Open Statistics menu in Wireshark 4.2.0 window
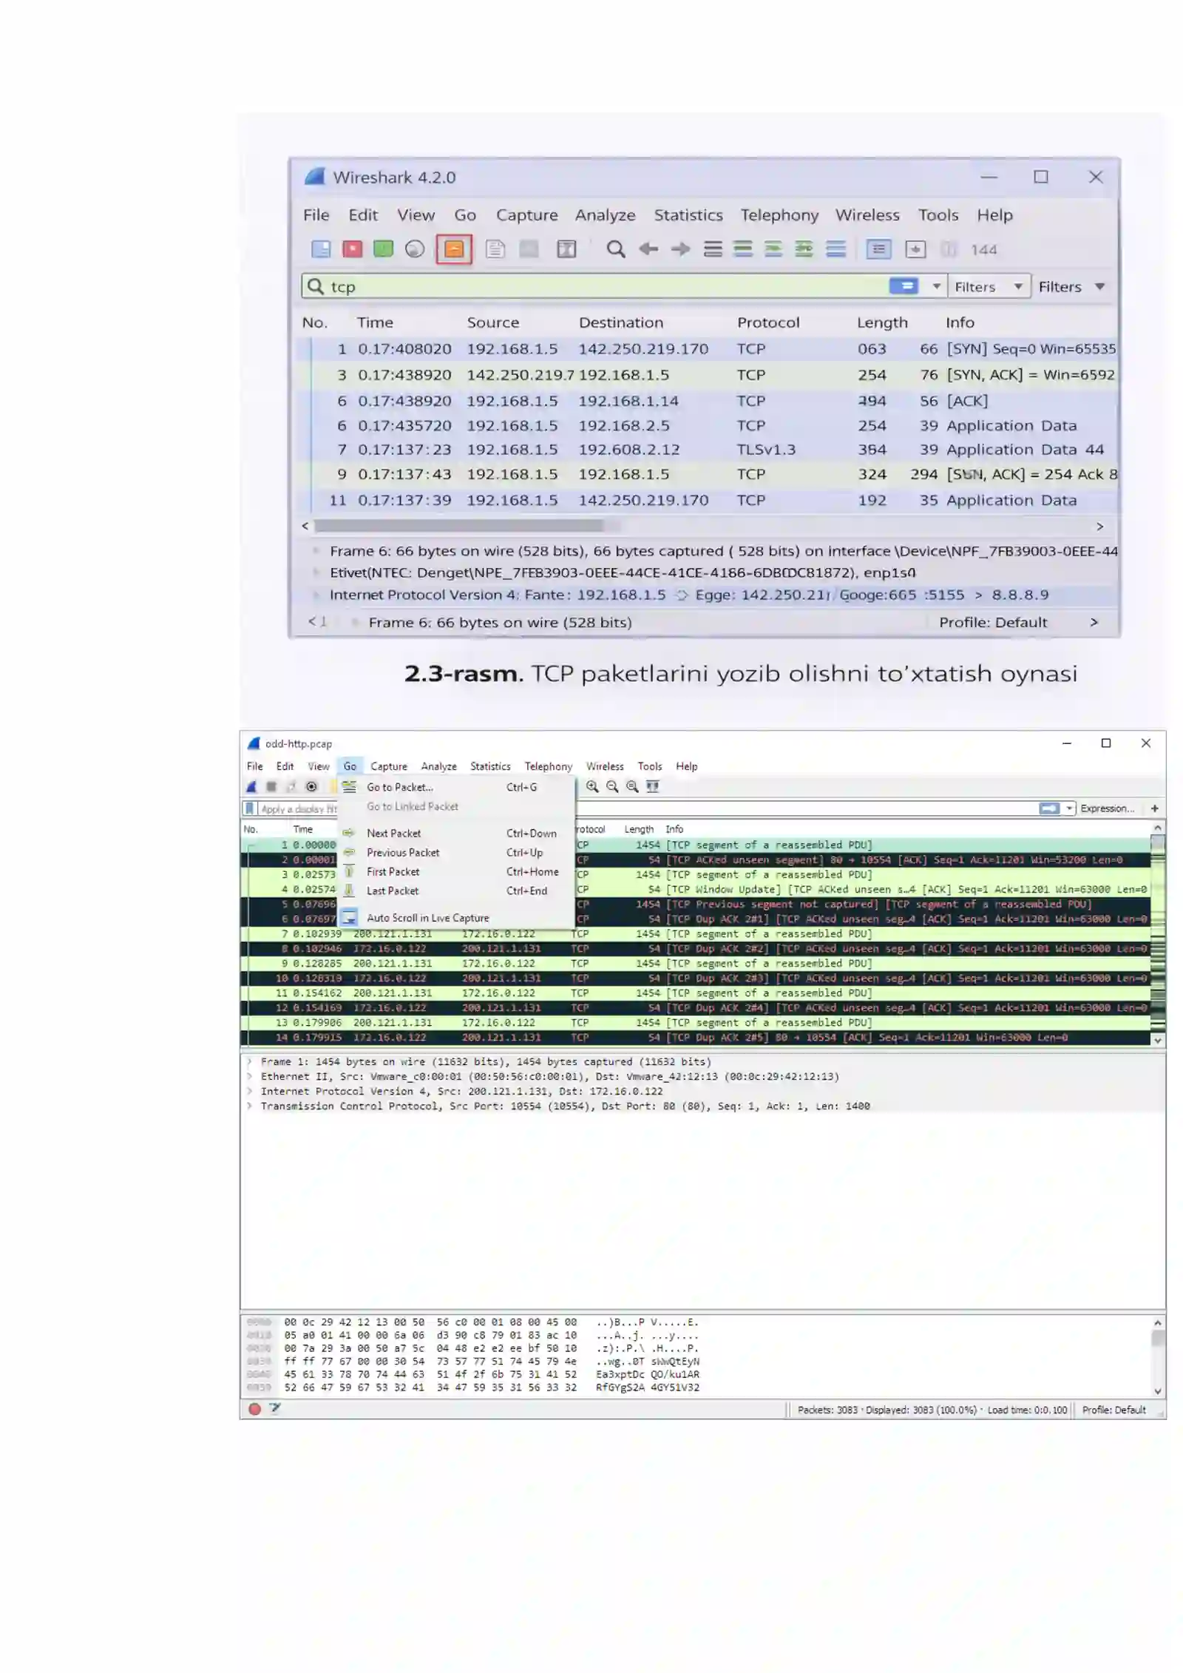The image size is (1183, 1673). 688,215
